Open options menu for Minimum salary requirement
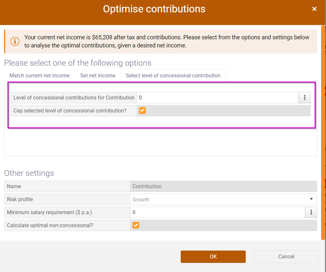 tap(311, 212)
